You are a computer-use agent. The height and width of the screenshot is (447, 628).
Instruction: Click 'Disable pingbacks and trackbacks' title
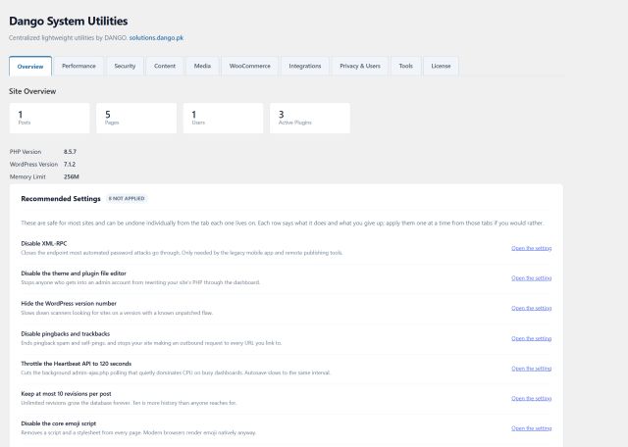pyautogui.click(x=66, y=333)
